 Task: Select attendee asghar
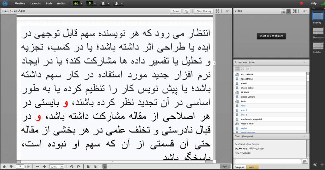pos(270,128)
